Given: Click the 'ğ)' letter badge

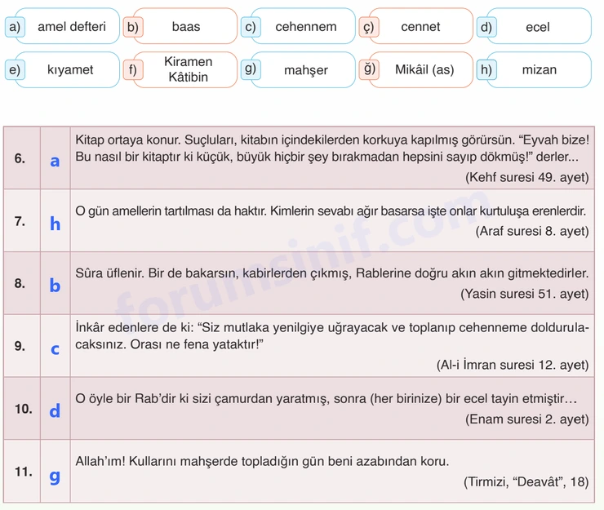Looking at the screenshot, I should (x=369, y=69).
